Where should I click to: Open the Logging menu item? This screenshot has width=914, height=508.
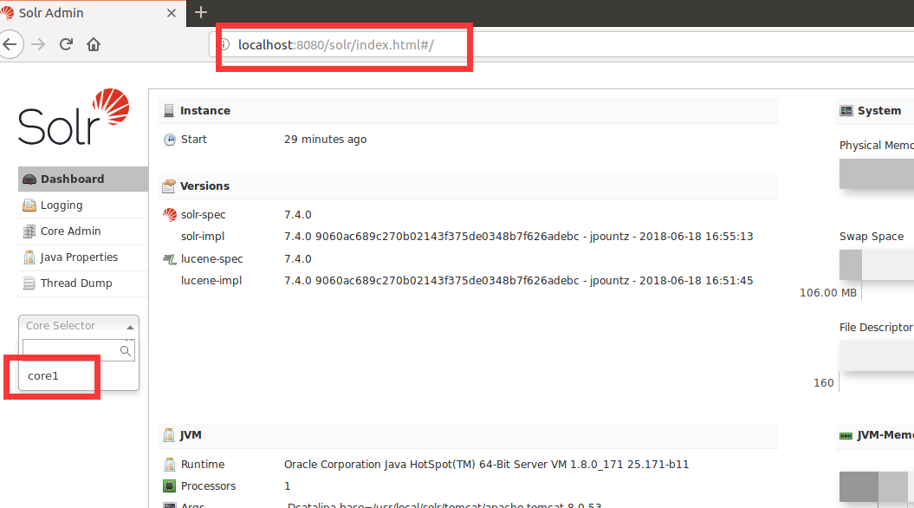(83, 205)
